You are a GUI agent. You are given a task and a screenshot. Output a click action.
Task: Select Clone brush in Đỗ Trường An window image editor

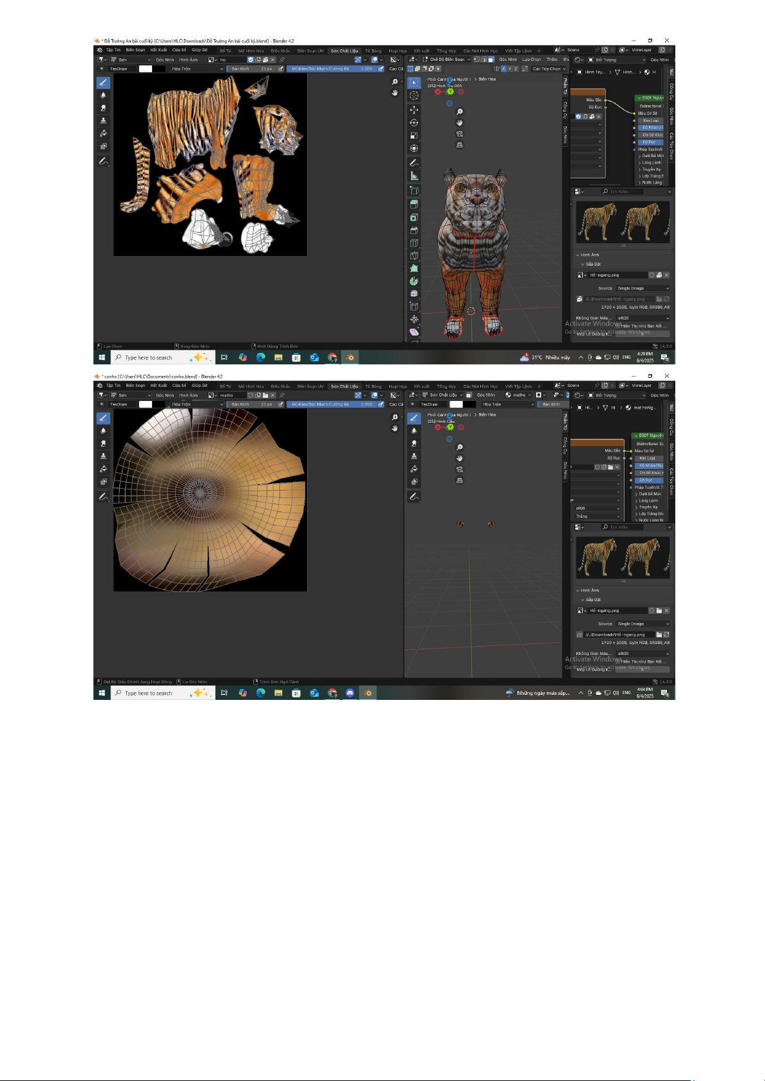[103, 121]
